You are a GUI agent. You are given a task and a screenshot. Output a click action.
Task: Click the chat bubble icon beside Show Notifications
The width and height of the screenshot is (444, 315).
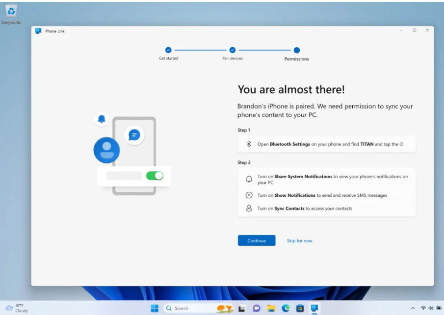point(249,195)
